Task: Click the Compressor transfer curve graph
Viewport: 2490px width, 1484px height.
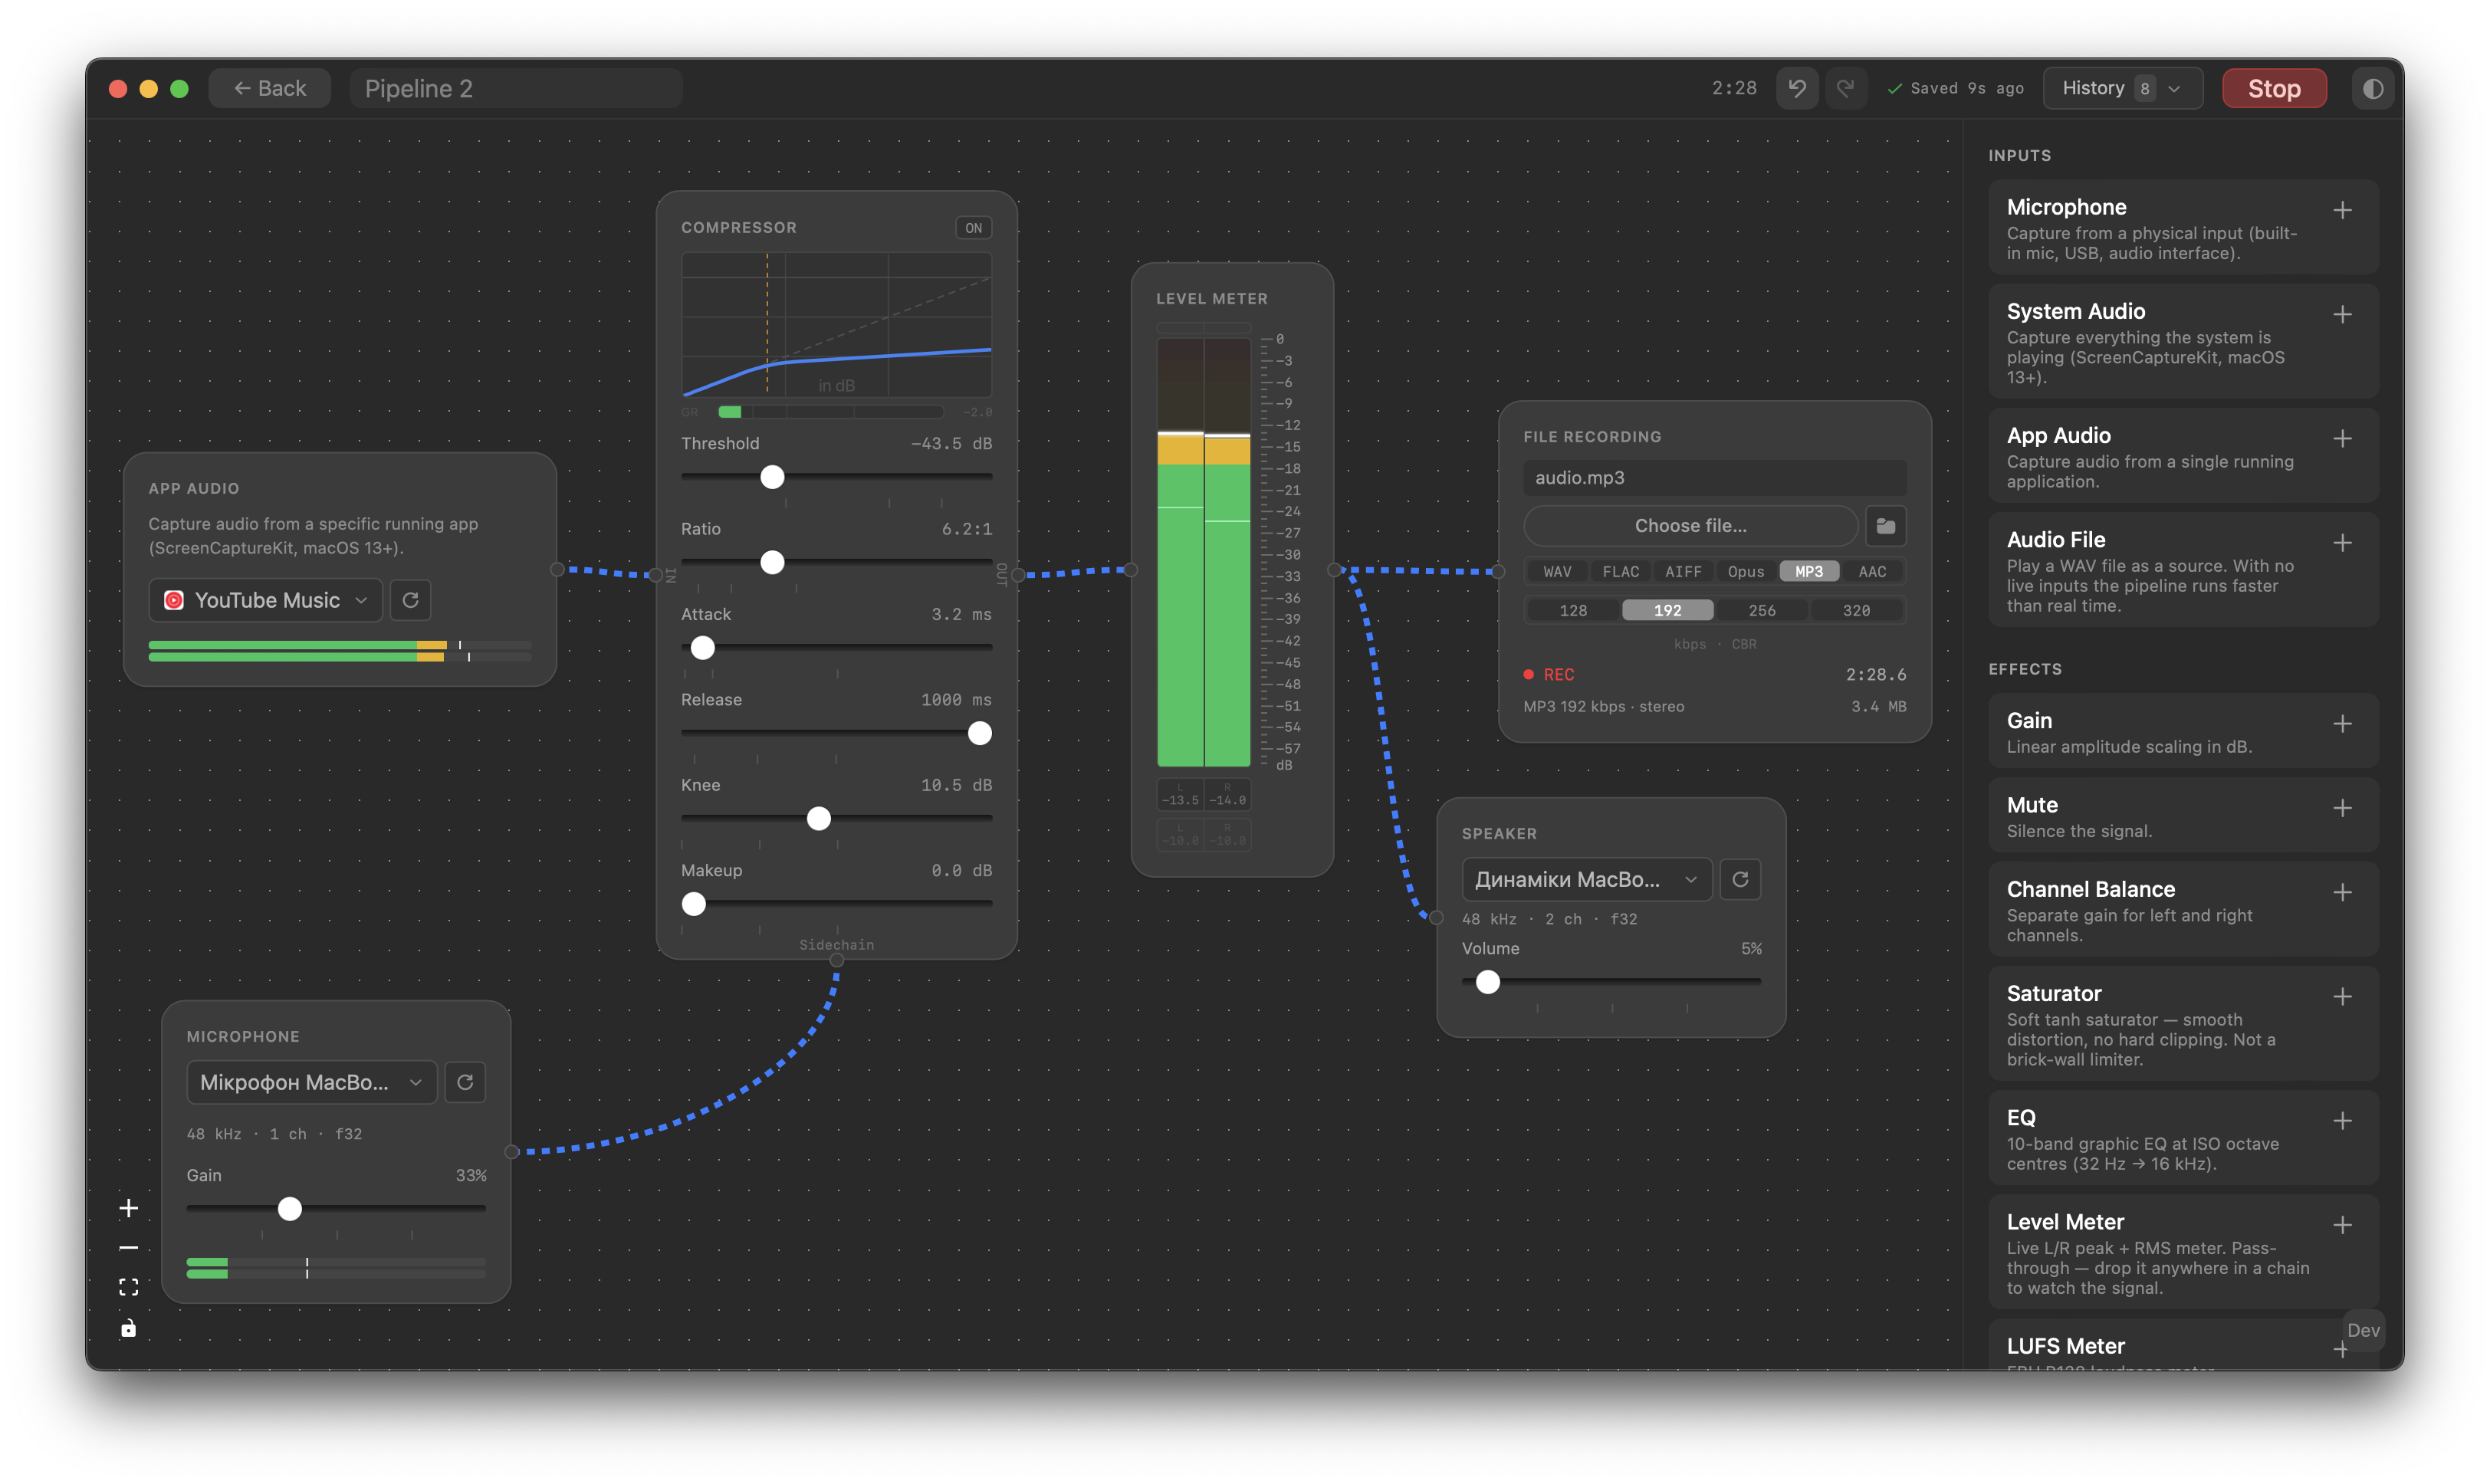Action: [836, 325]
